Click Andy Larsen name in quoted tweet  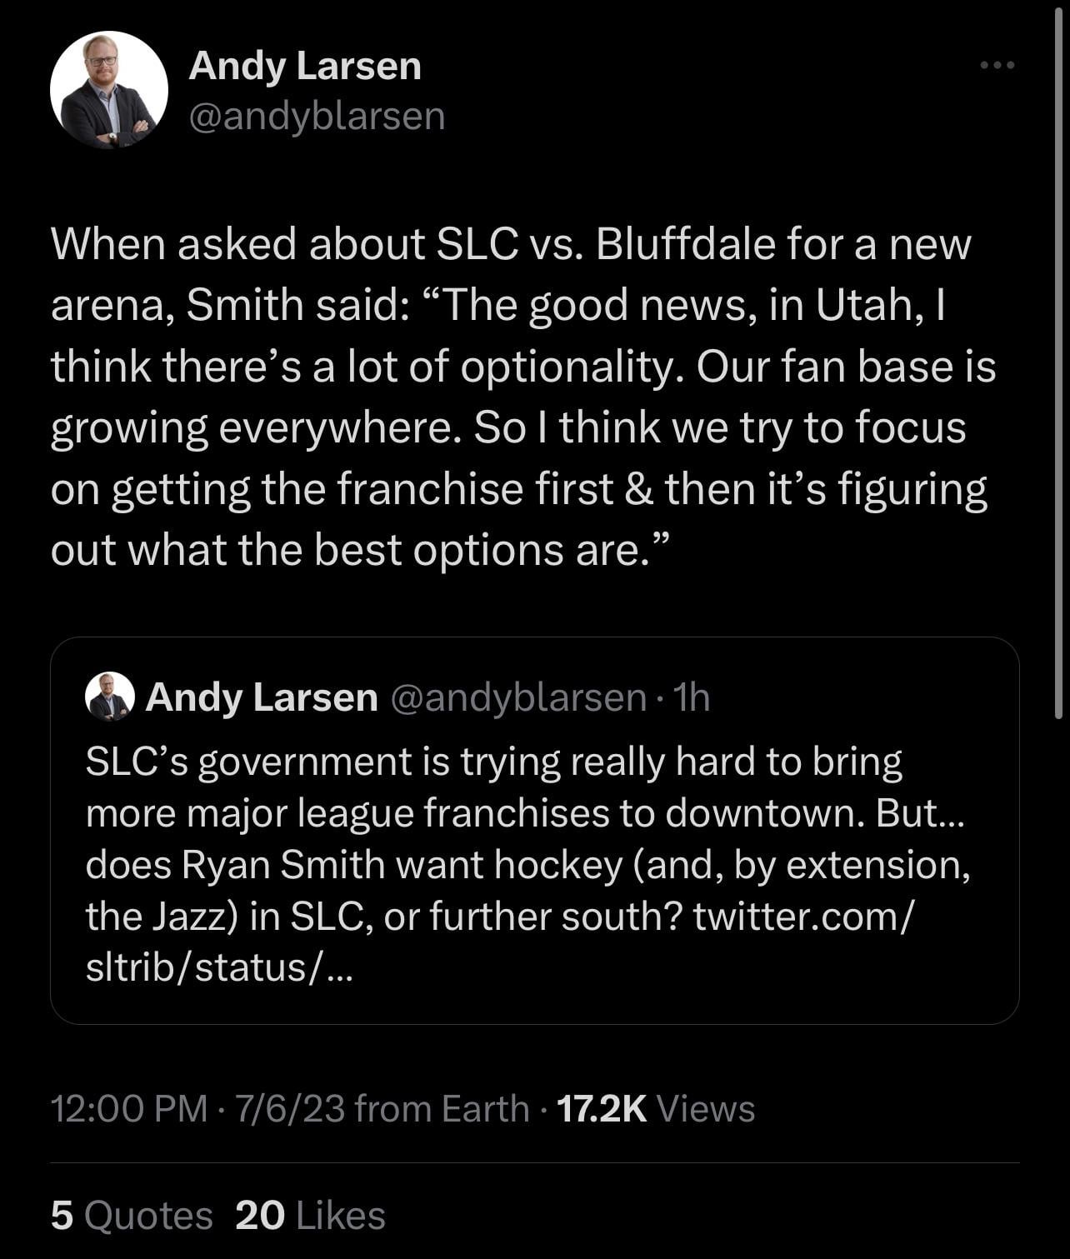[x=262, y=697]
